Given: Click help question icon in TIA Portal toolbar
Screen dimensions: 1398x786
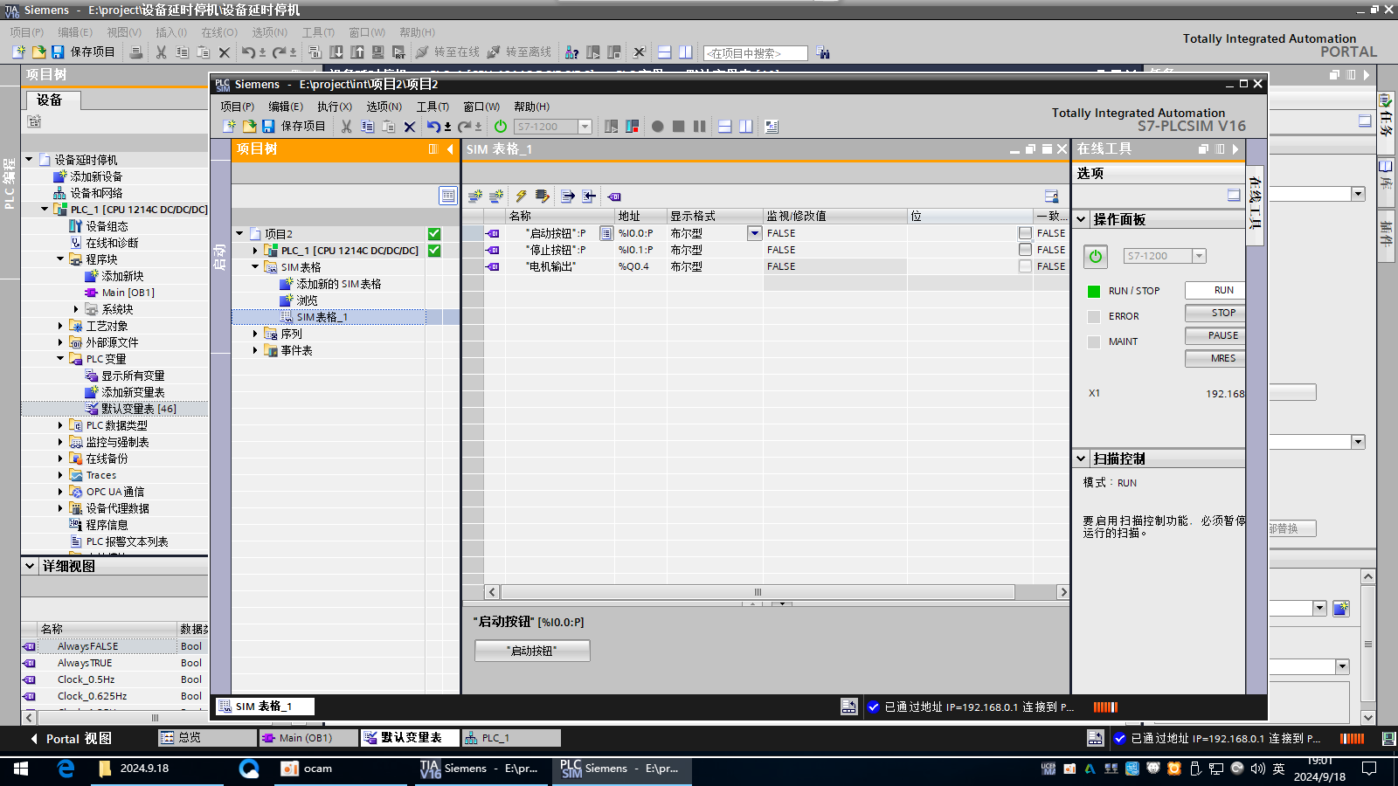Looking at the screenshot, I should [571, 52].
